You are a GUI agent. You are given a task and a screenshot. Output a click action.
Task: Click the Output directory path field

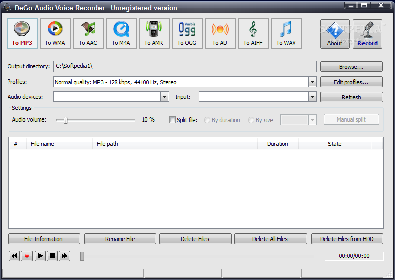pos(185,66)
